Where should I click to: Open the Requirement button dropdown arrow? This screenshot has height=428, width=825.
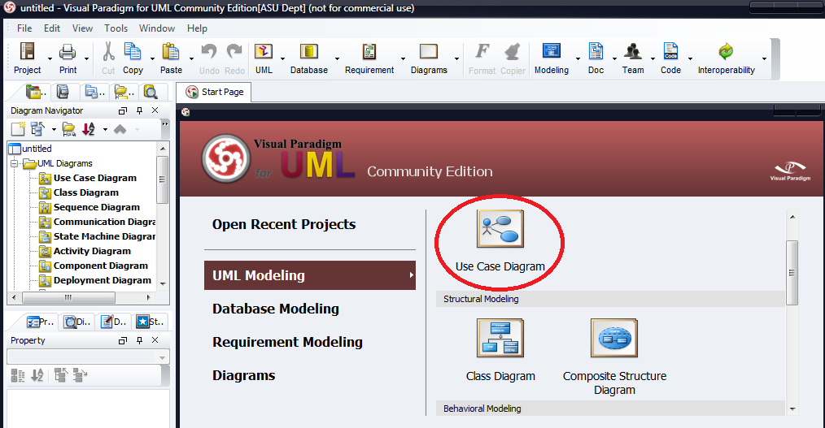tap(403, 58)
